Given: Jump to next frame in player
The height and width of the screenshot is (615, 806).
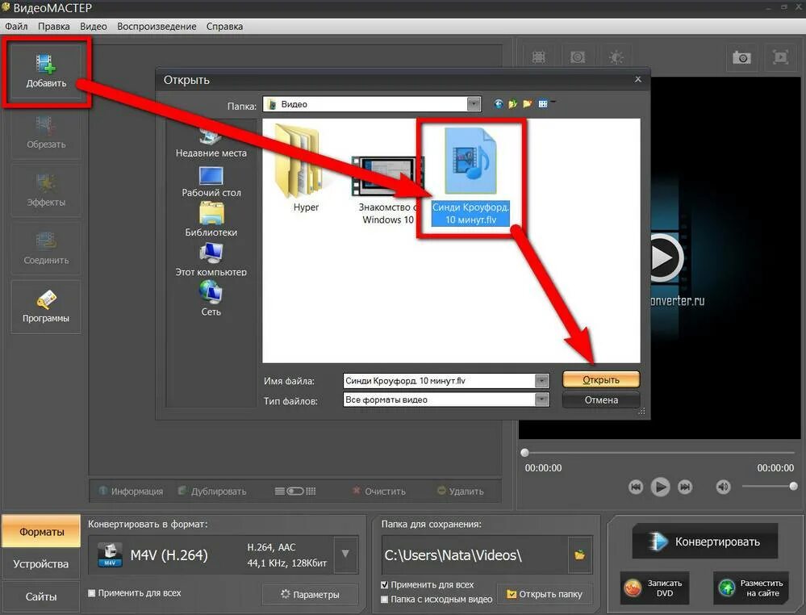Looking at the screenshot, I should tap(685, 487).
